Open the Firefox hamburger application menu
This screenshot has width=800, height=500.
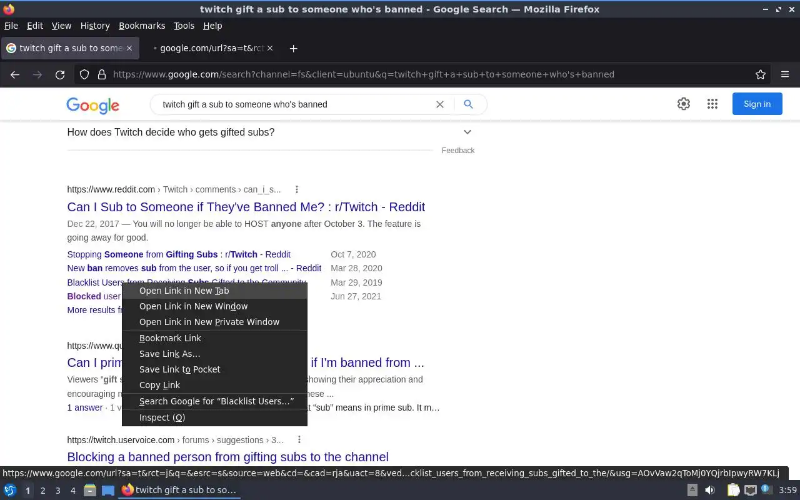(785, 74)
